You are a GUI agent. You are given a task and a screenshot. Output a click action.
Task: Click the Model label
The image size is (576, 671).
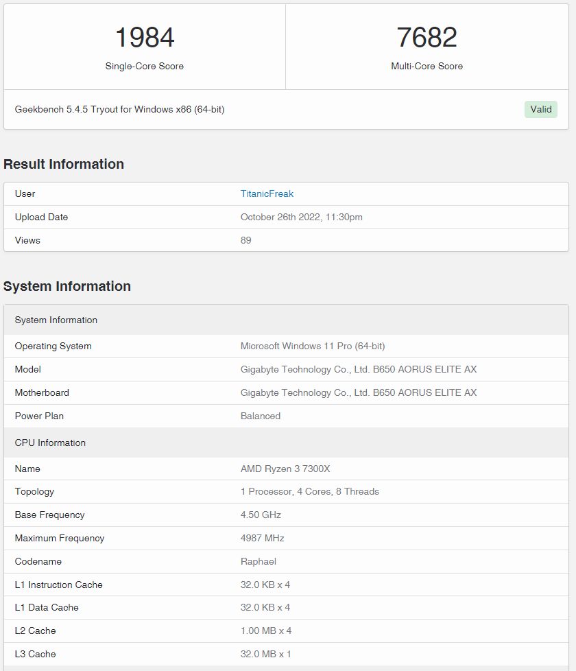28,369
